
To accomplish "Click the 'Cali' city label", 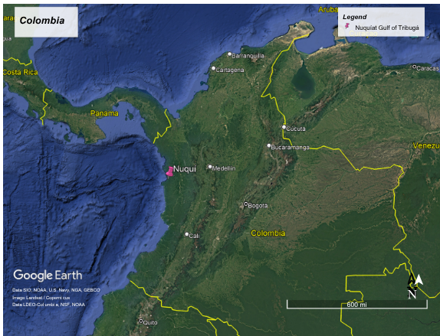I will click(x=194, y=236).
